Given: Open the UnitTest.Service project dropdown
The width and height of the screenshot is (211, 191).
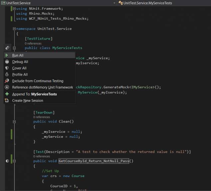Looking at the screenshot, I should [x=114, y=3].
